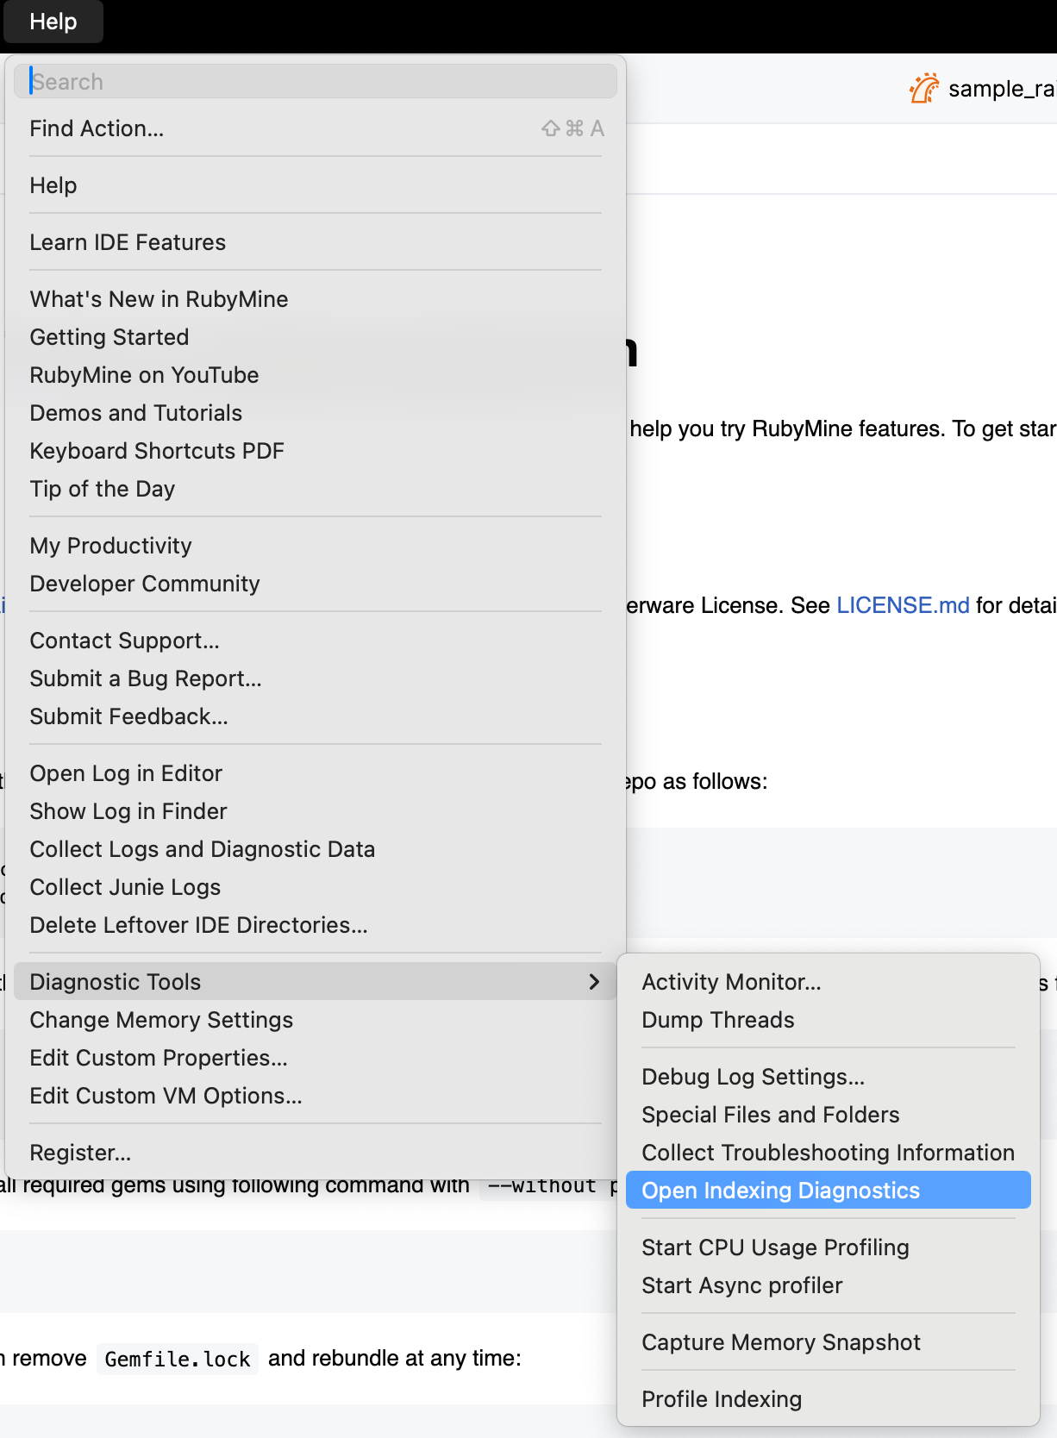Viewport: 1057px width, 1438px height.
Task: Open the LICENSE.md link
Action: pos(903,605)
